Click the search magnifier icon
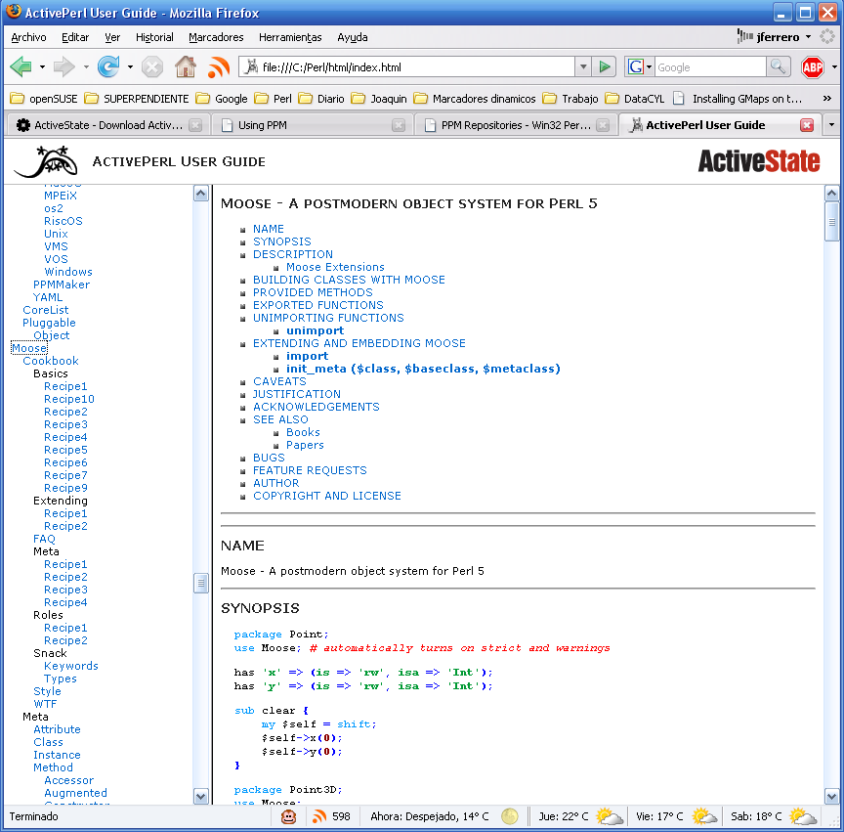844x832 pixels. click(x=778, y=66)
